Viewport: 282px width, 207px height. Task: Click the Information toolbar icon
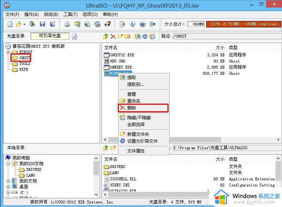tap(132, 24)
